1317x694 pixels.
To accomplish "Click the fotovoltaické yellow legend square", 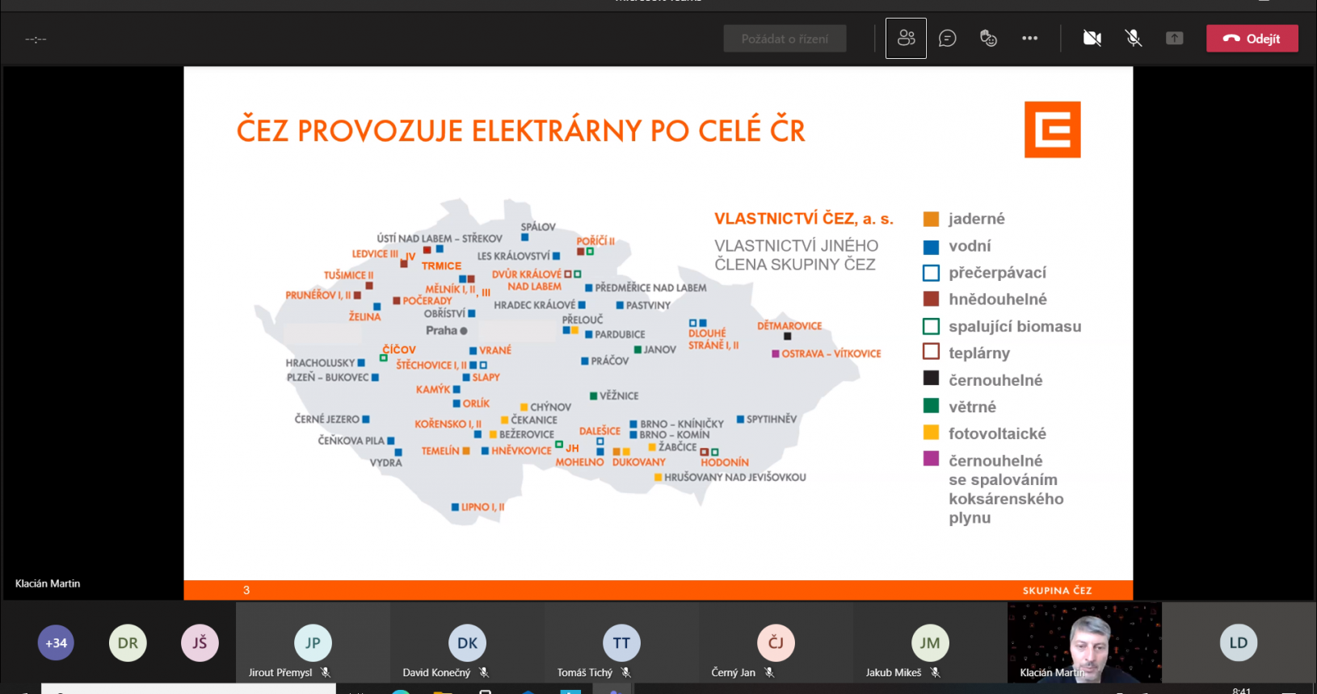I will [931, 433].
